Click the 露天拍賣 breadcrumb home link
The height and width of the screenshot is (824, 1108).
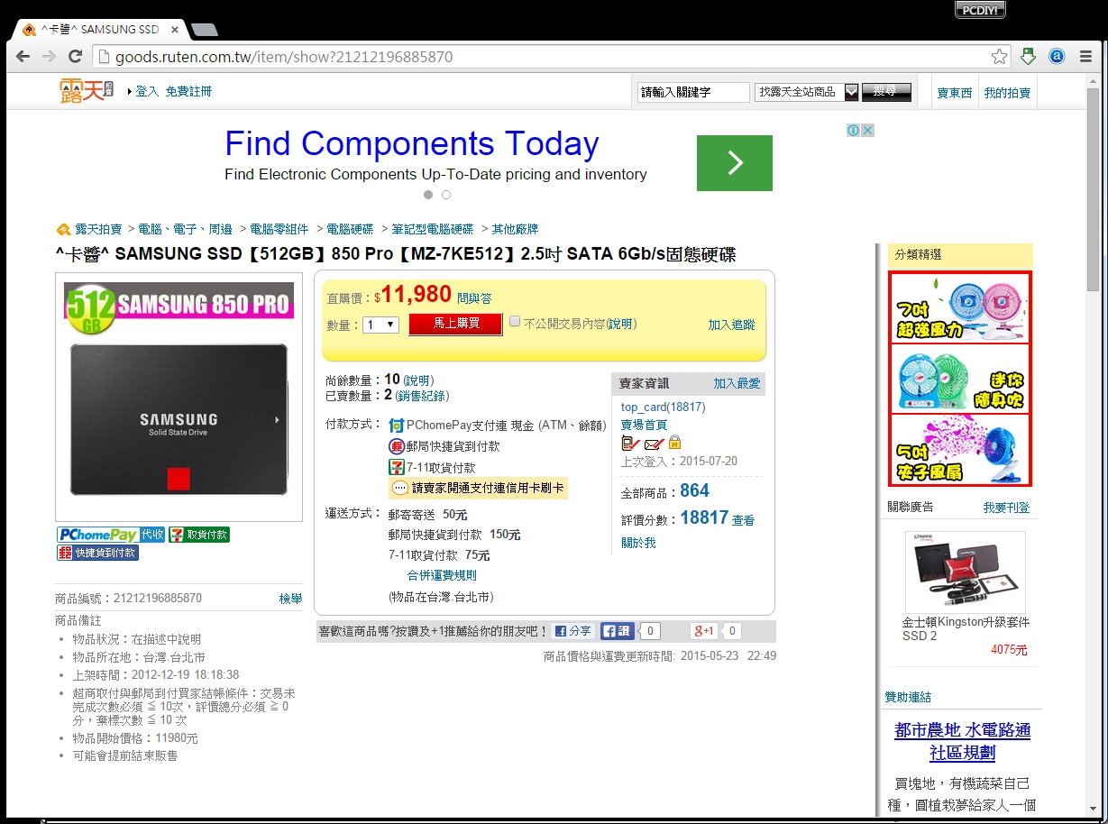(98, 229)
